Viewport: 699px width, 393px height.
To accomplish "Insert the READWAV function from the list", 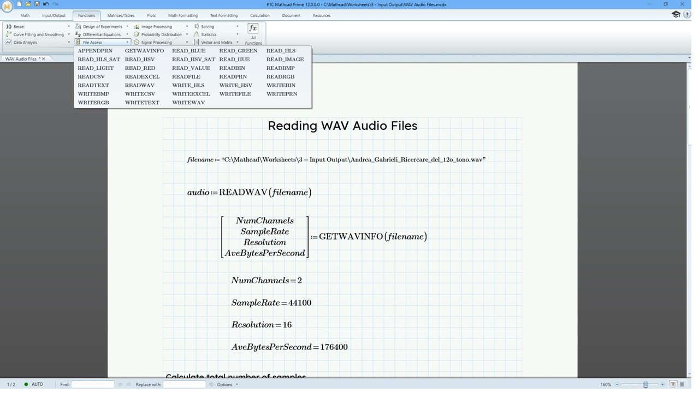I will tap(140, 85).
